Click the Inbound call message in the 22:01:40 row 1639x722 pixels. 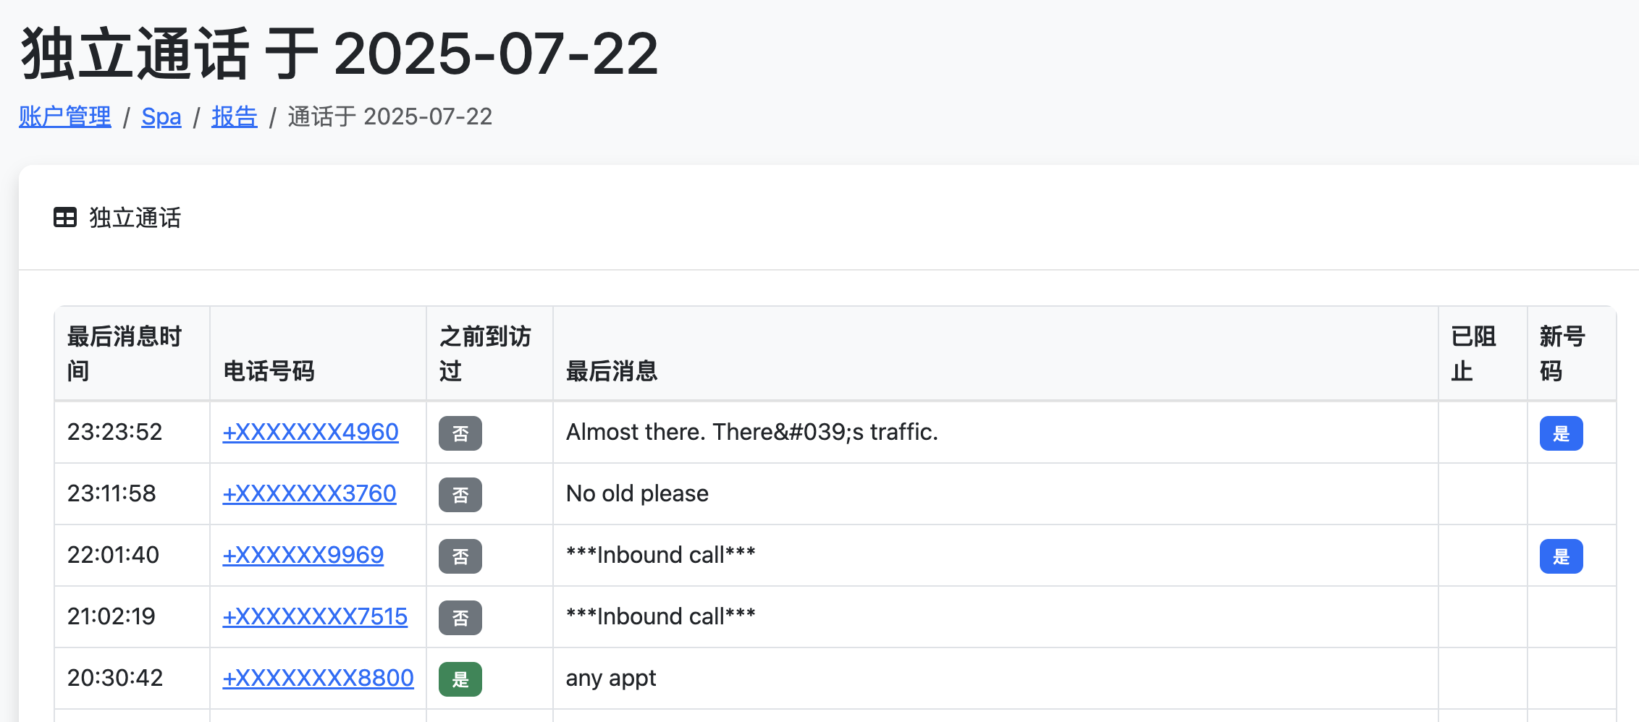660,555
